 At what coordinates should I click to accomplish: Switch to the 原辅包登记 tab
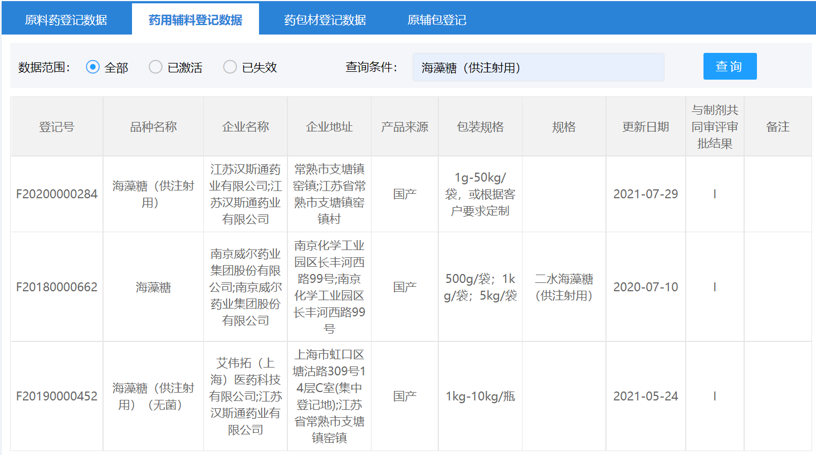click(438, 19)
